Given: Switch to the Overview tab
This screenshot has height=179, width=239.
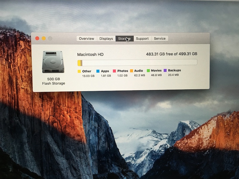Looking at the screenshot, I should [x=87, y=38].
